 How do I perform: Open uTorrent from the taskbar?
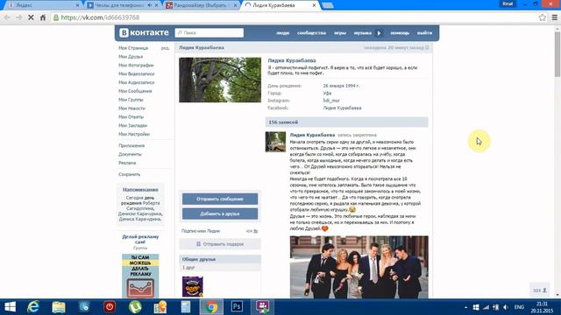click(x=135, y=307)
